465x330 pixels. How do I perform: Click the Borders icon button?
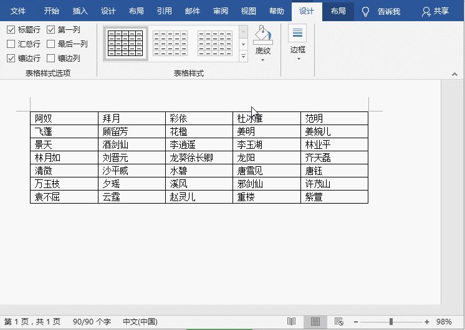(297, 33)
